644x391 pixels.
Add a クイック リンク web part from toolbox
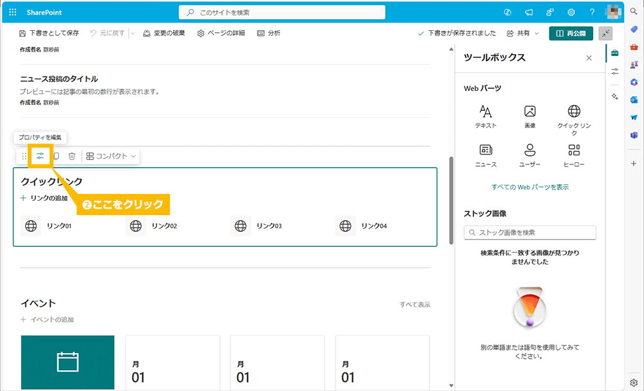click(x=574, y=120)
